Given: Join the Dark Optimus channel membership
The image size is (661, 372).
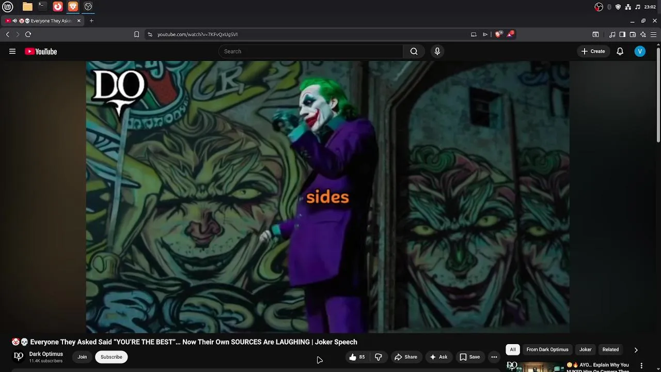Looking at the screenshot, I should (82, 357).
